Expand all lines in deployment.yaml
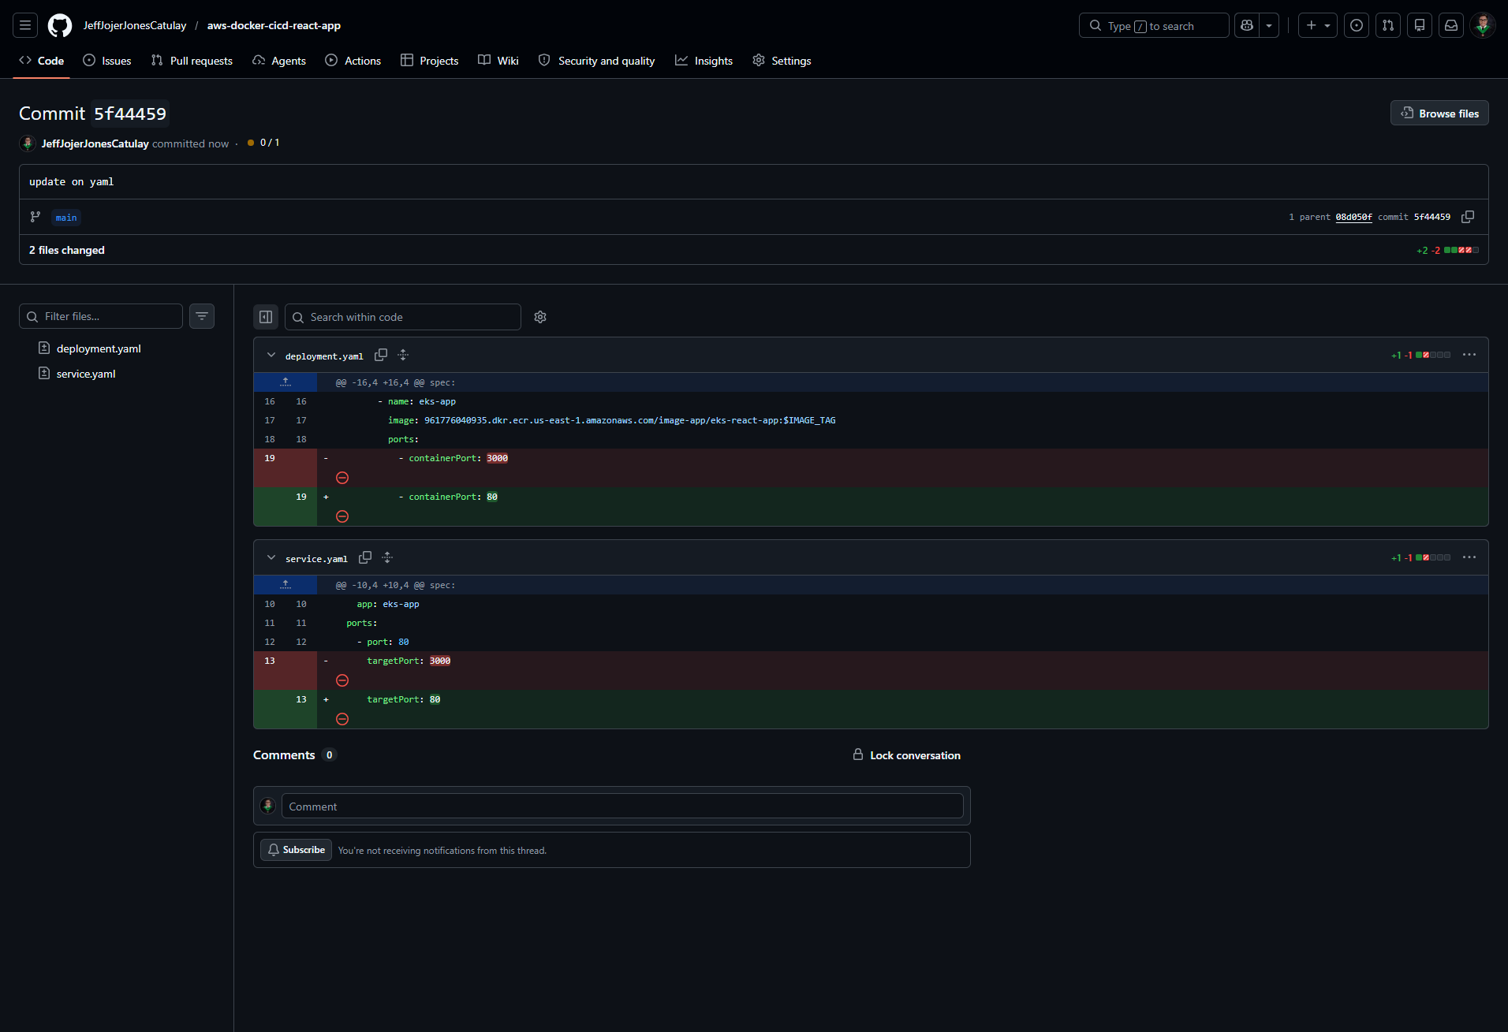1508x1032 pixels. coord(403,355)
